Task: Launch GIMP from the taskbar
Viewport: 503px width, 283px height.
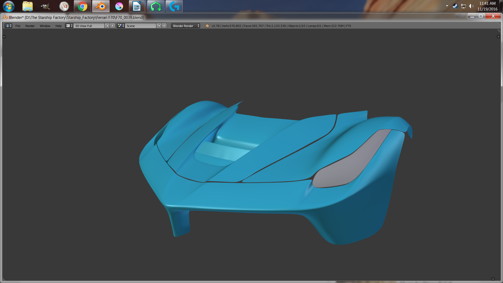Action: (x=46, y=6)
